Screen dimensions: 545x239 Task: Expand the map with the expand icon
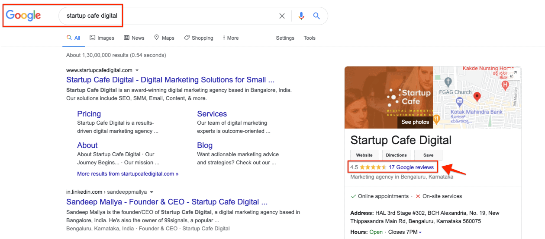(x=513, y=74)
